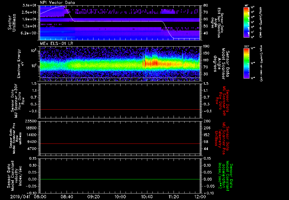Click the white sun elevation curve peak
This screenshot has width=289, height=200.
pyautogui.click(x=62, y=6)
